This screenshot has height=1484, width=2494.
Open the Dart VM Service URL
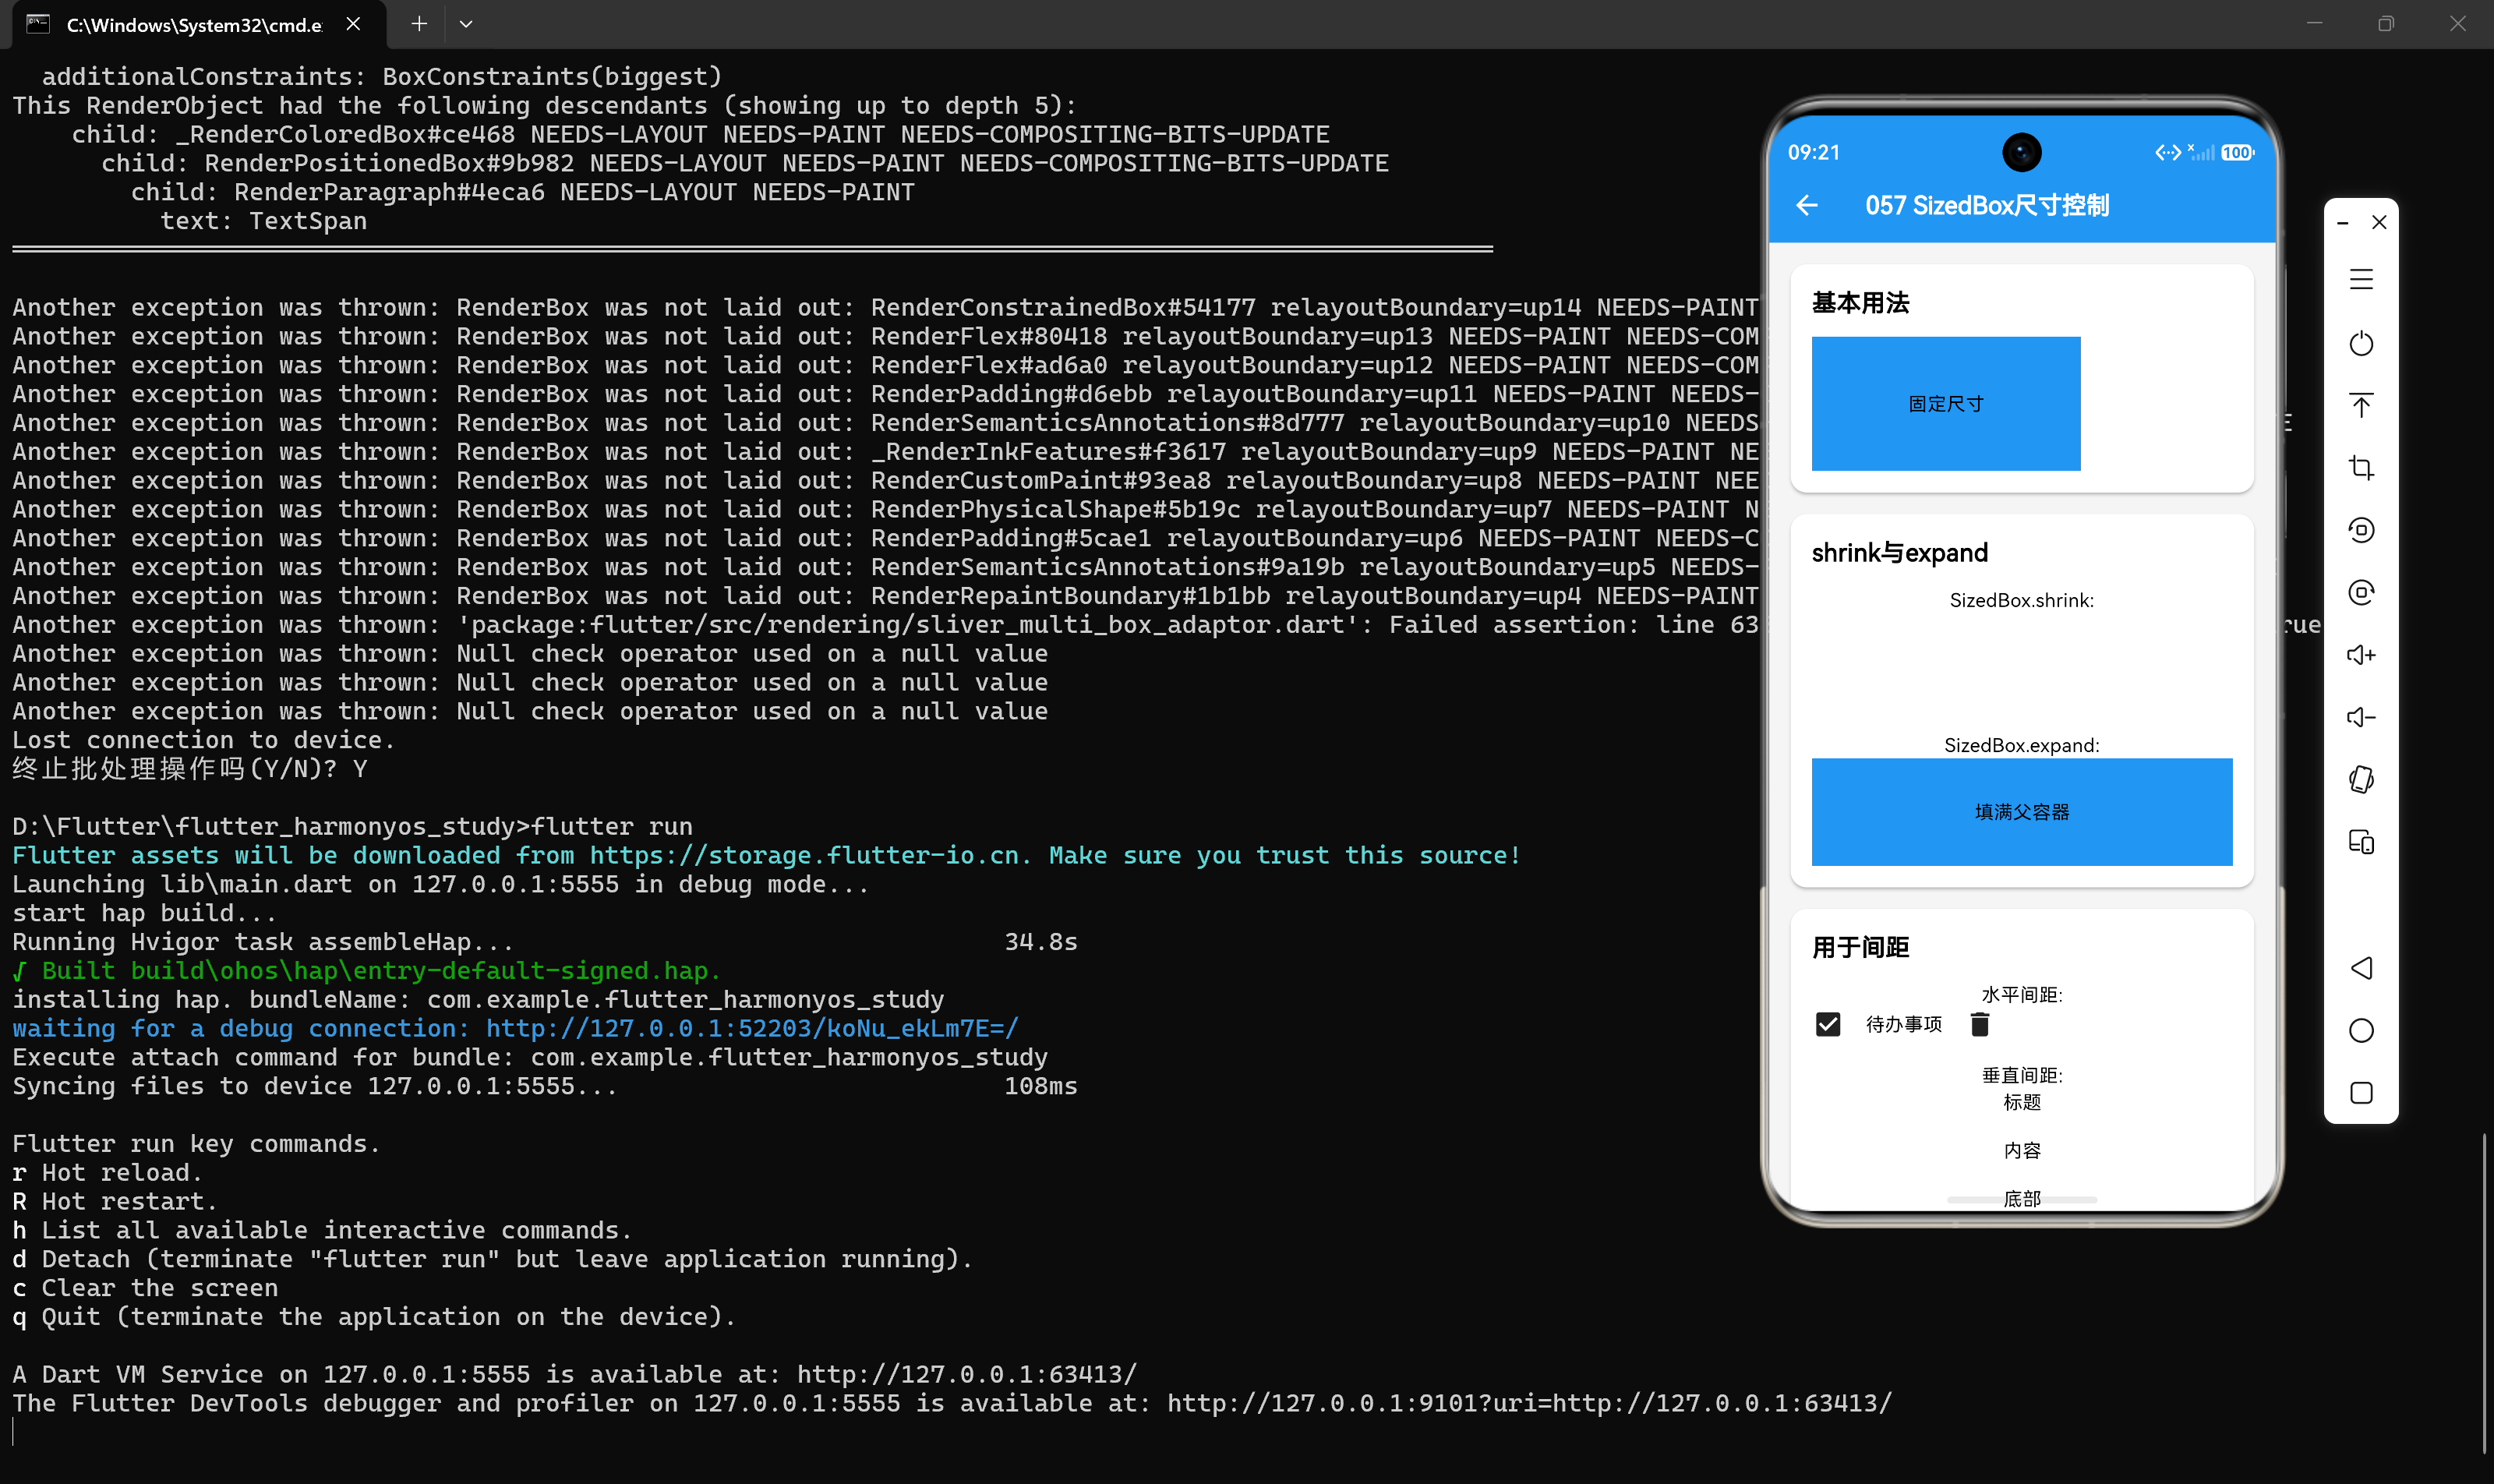pyautogui.click(x=966, y=1374)
